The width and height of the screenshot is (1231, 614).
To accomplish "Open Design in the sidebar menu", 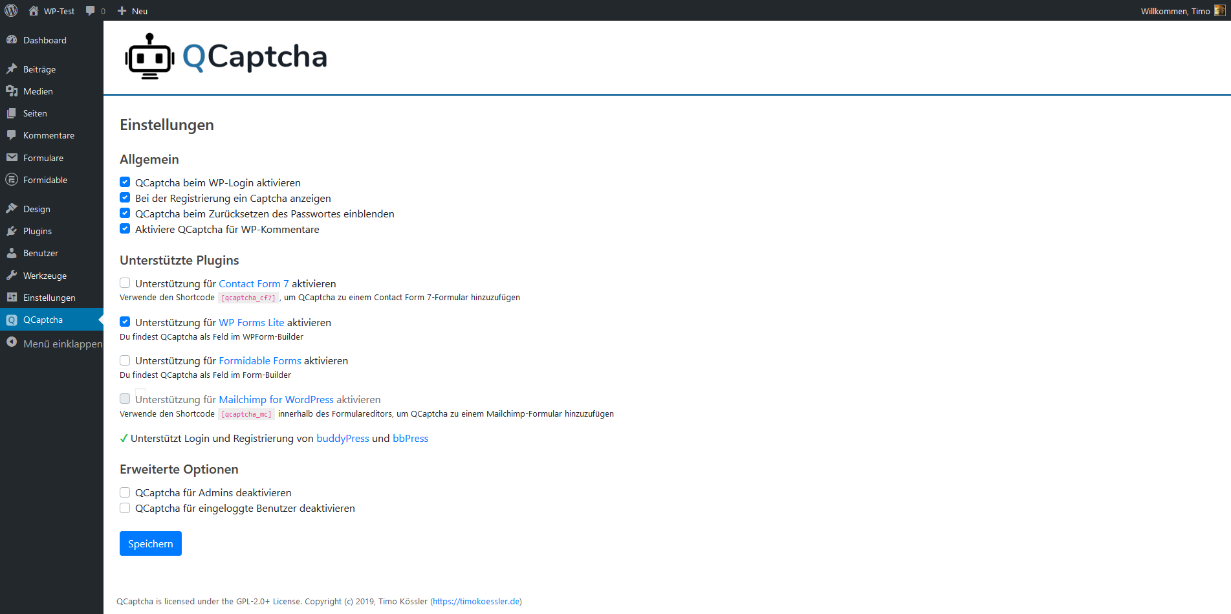I will [52, 209].
